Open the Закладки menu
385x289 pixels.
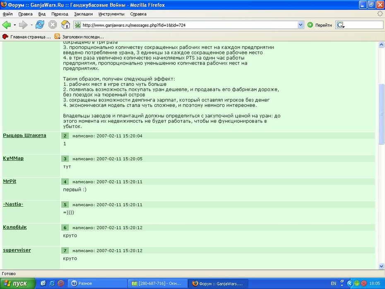click(x=83, y=14)
